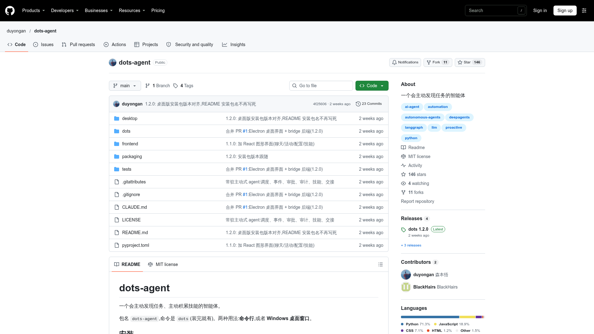
Task: Select the MIT license tab in README panel
Action: click(163, 264)
